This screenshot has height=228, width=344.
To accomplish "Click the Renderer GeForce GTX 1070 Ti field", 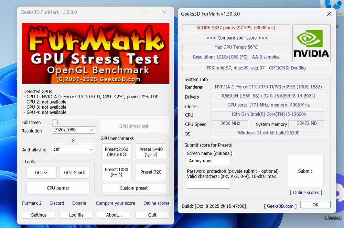I will [x=268, y=87].
